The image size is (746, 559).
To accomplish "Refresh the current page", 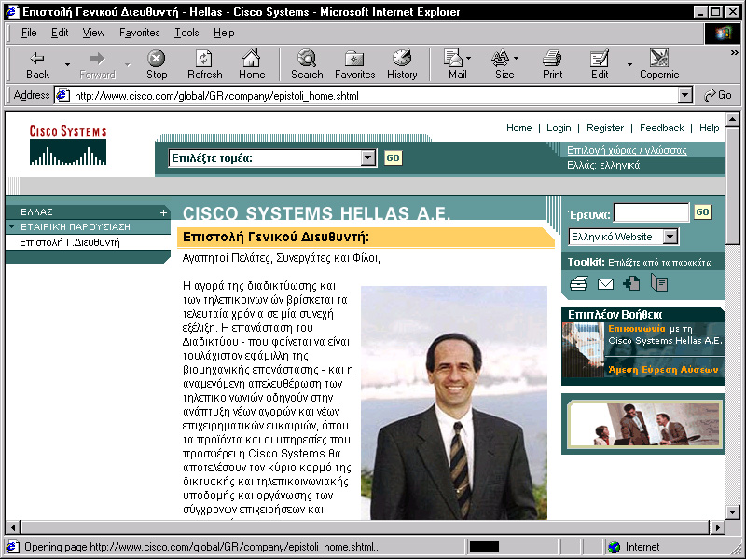I will coord(204,64).
